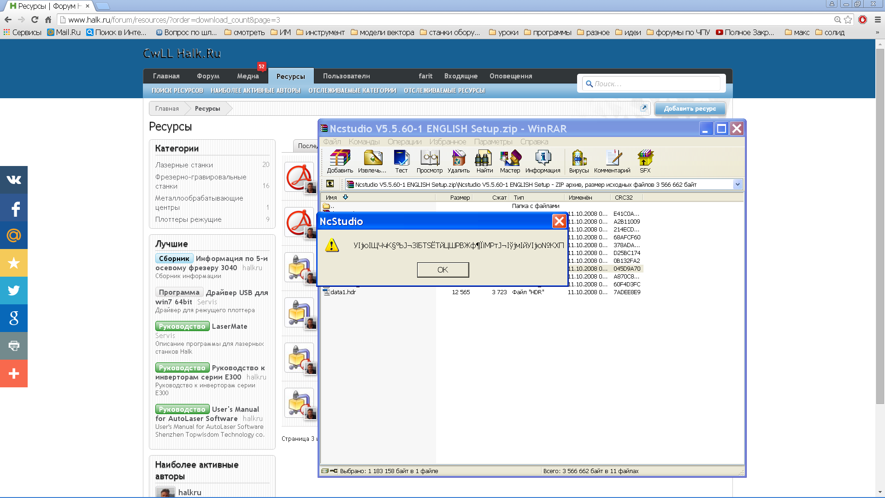Click the WinRAR Extract (Извлечь) toolbar icon
This screenshot has height=498, width=885.
tap(372, 161)
